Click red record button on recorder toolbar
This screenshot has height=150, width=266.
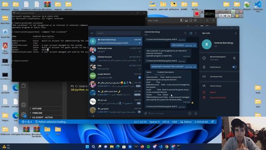[x=197, y=14]
